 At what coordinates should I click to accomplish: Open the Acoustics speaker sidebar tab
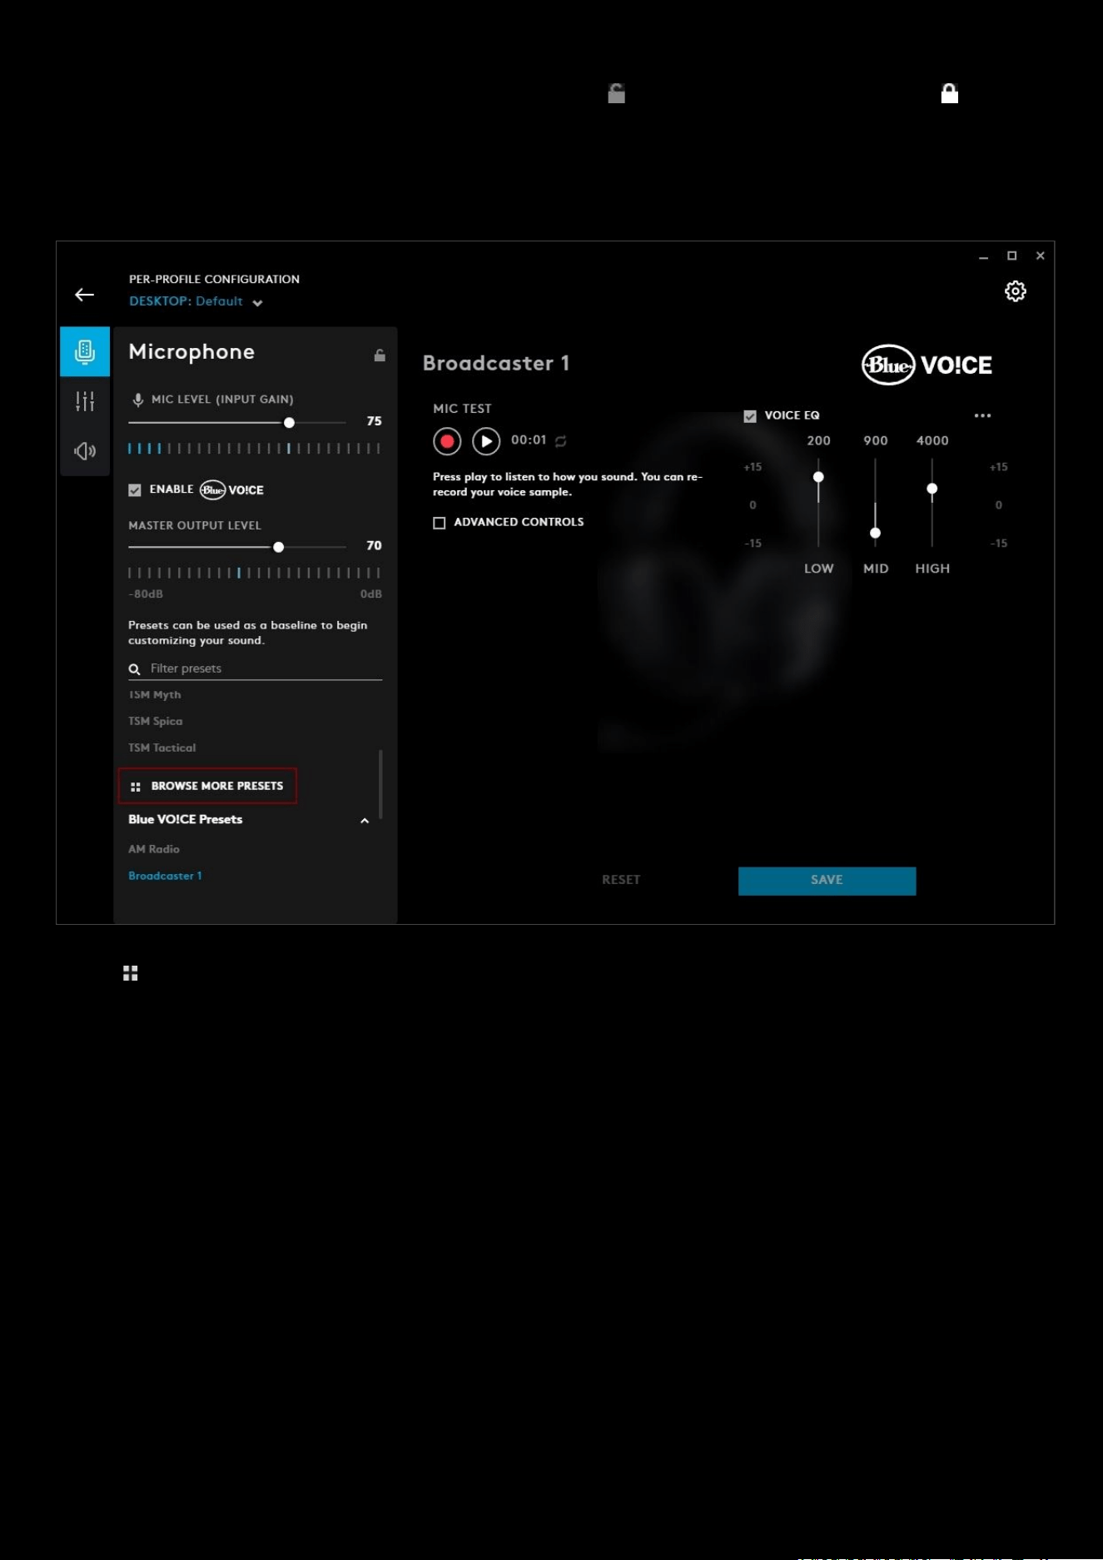pyautogui.click(x=85, y=451)
